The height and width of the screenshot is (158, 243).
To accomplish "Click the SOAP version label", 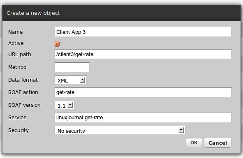I will pyautogui.click(x=24, y=105).
